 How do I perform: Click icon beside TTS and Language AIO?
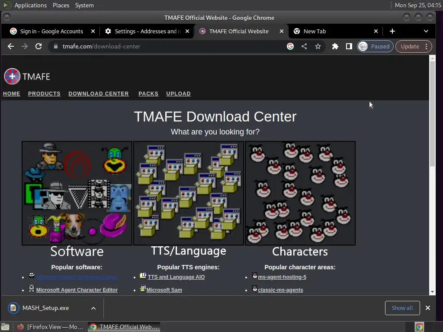(143, 275)
